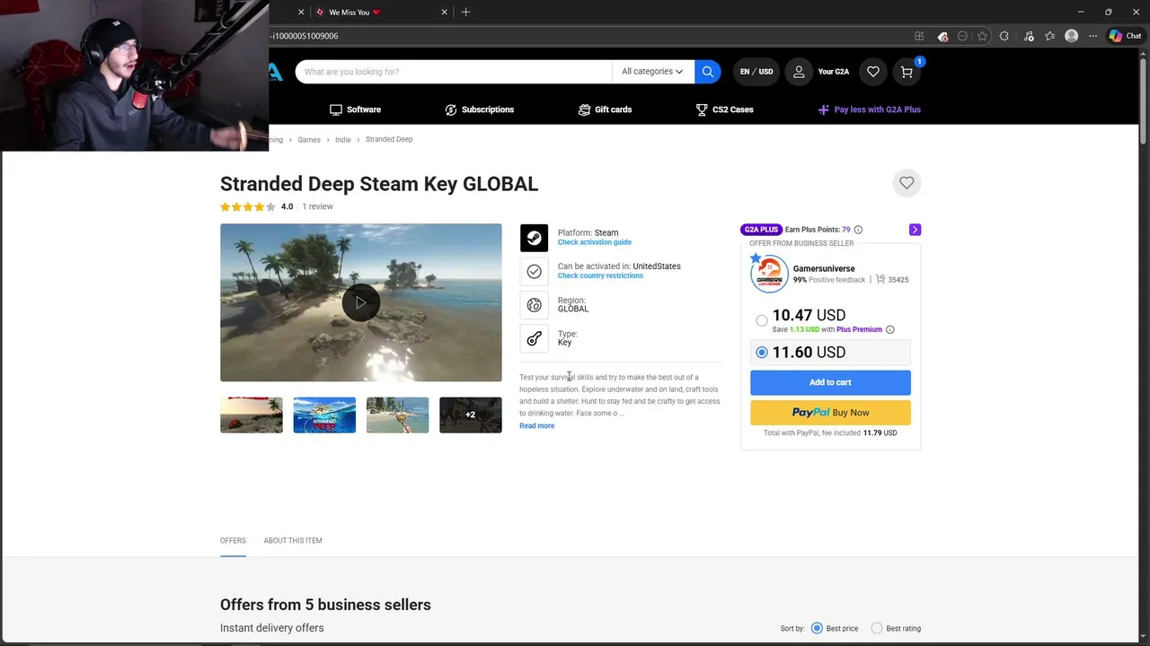Focus the What are you looking for search box

click(453, 72)
